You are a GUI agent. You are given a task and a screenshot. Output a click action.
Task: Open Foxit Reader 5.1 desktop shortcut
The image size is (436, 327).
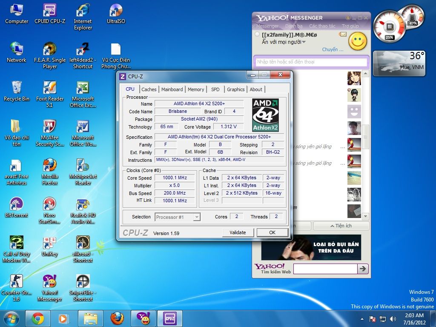[50, 94]
